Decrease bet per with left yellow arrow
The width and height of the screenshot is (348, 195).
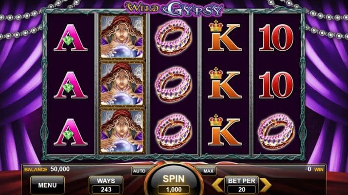pos(218,185)
